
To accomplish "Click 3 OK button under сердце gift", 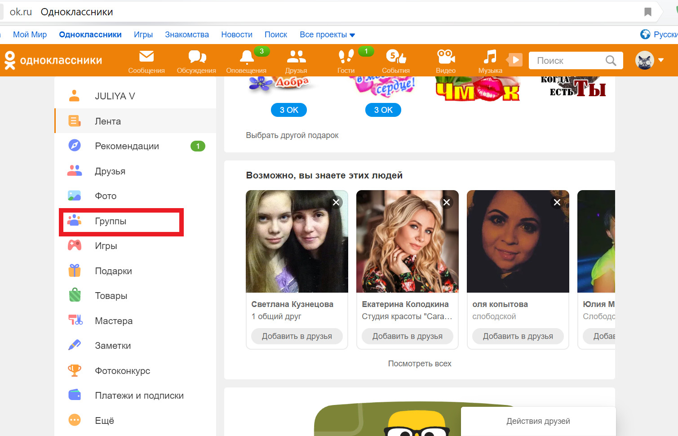I will [383, 110].
